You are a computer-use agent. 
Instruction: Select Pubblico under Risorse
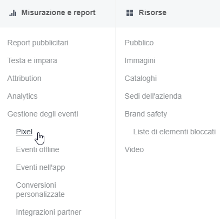click(139, 43)
